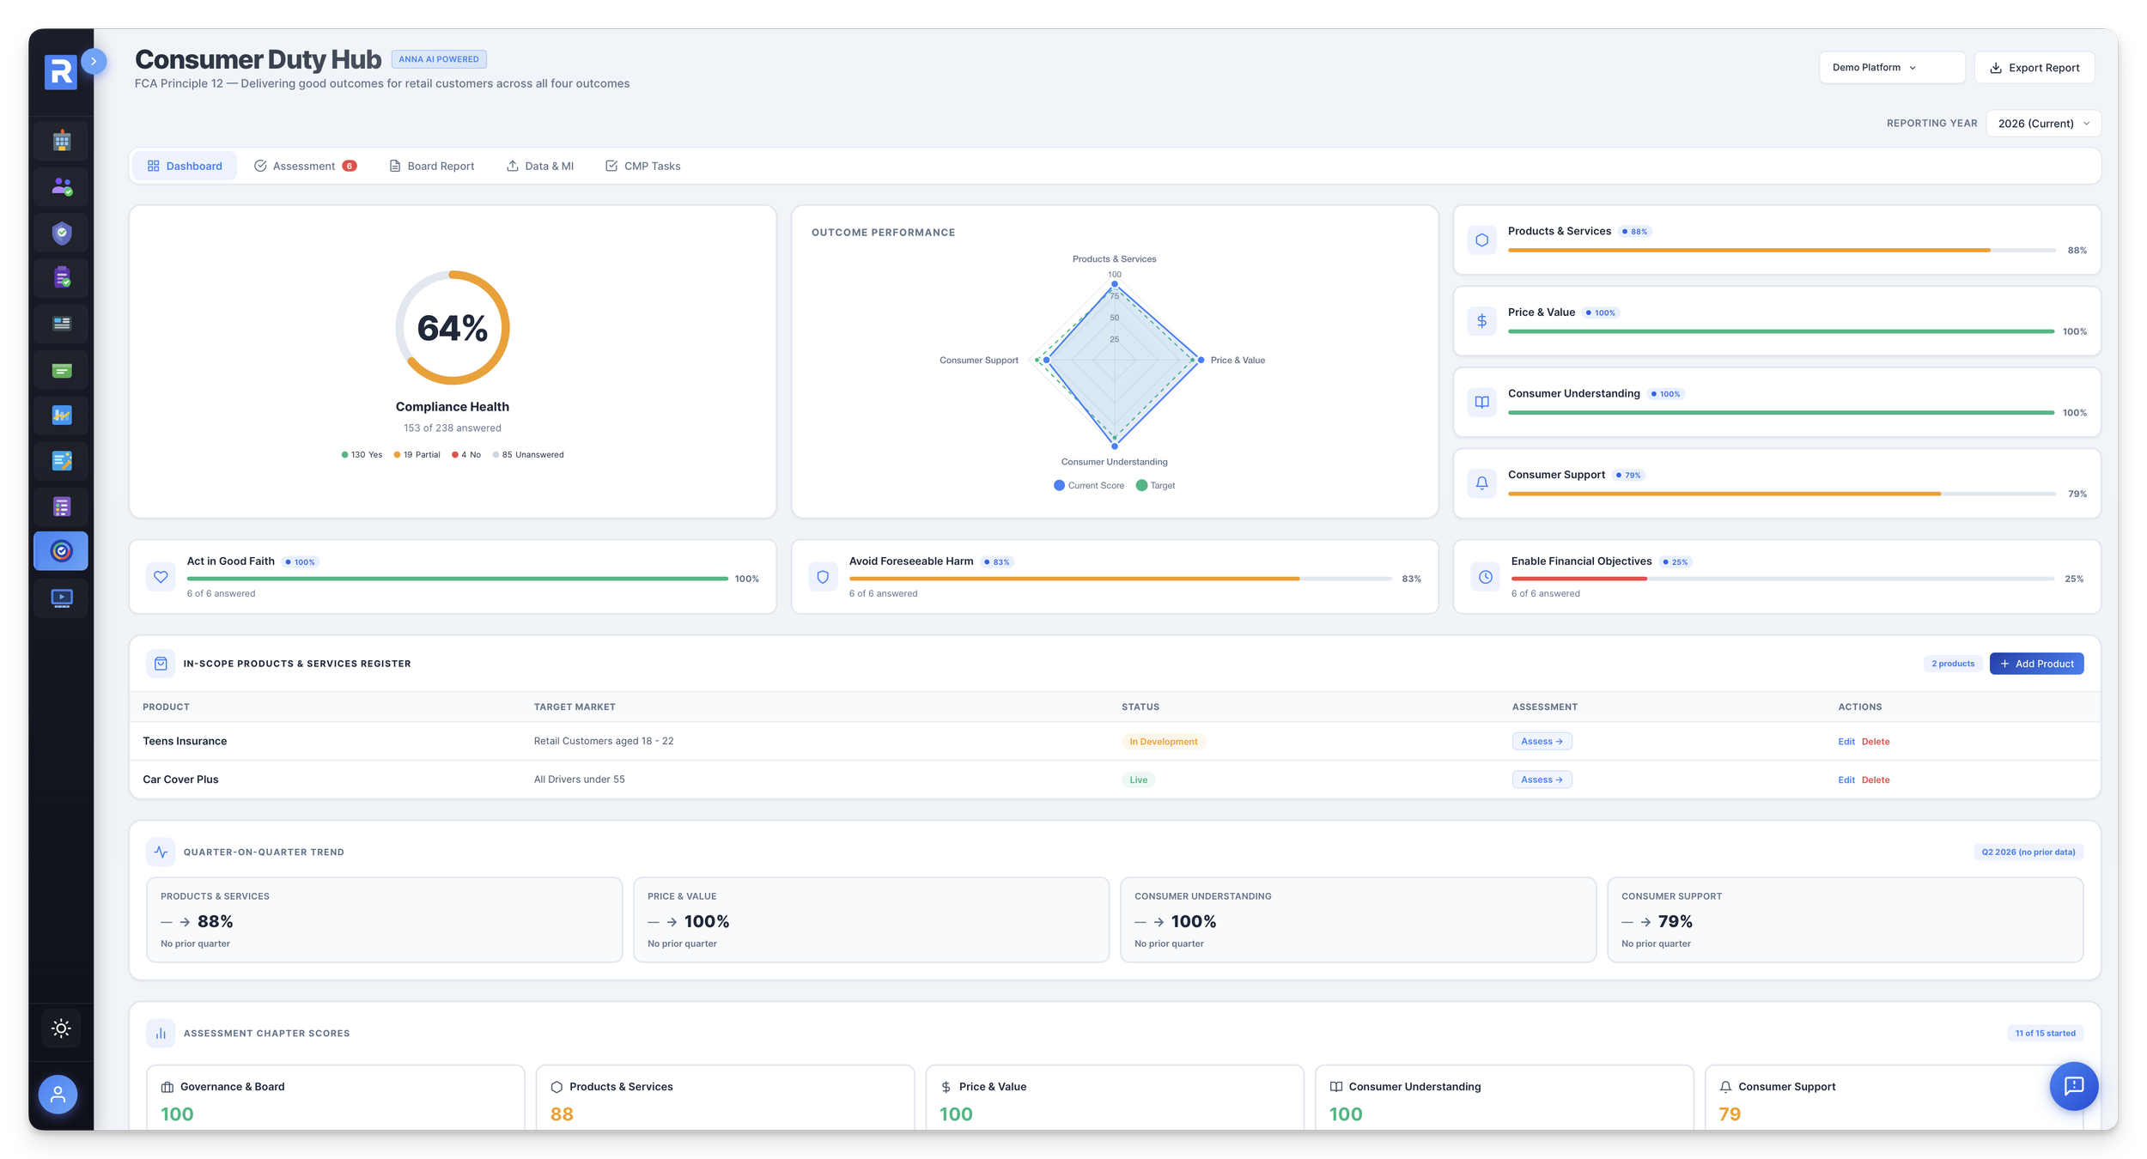Toggle light/dark mode with the sun icon
2147x1159 pixels.
pos(60,1028)
